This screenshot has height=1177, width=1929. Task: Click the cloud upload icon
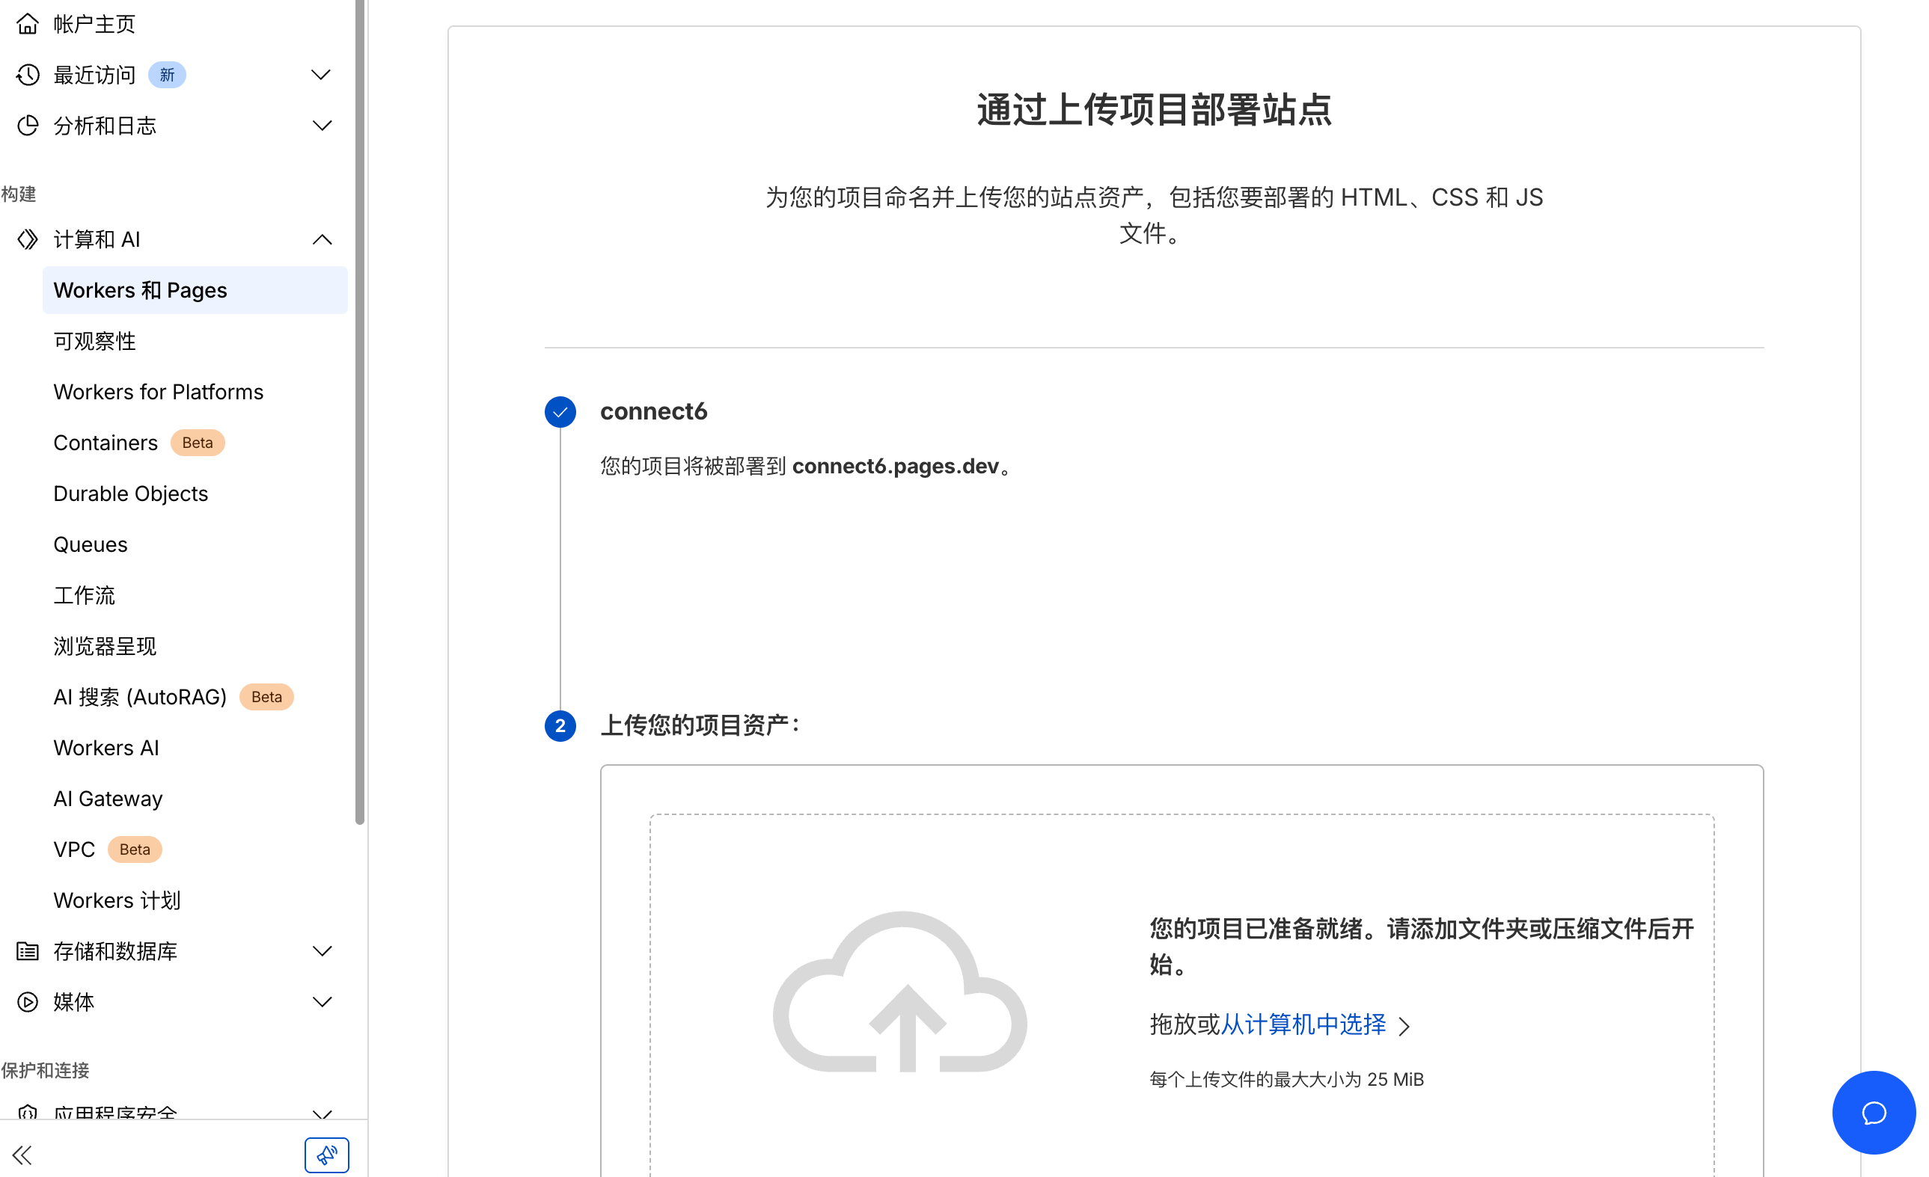tap(900, 994)
